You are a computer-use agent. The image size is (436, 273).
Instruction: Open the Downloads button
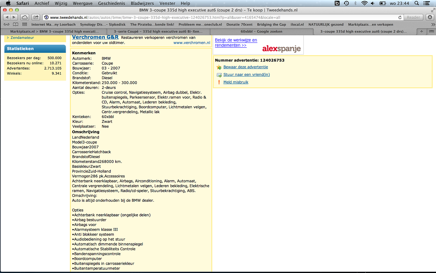430,17
